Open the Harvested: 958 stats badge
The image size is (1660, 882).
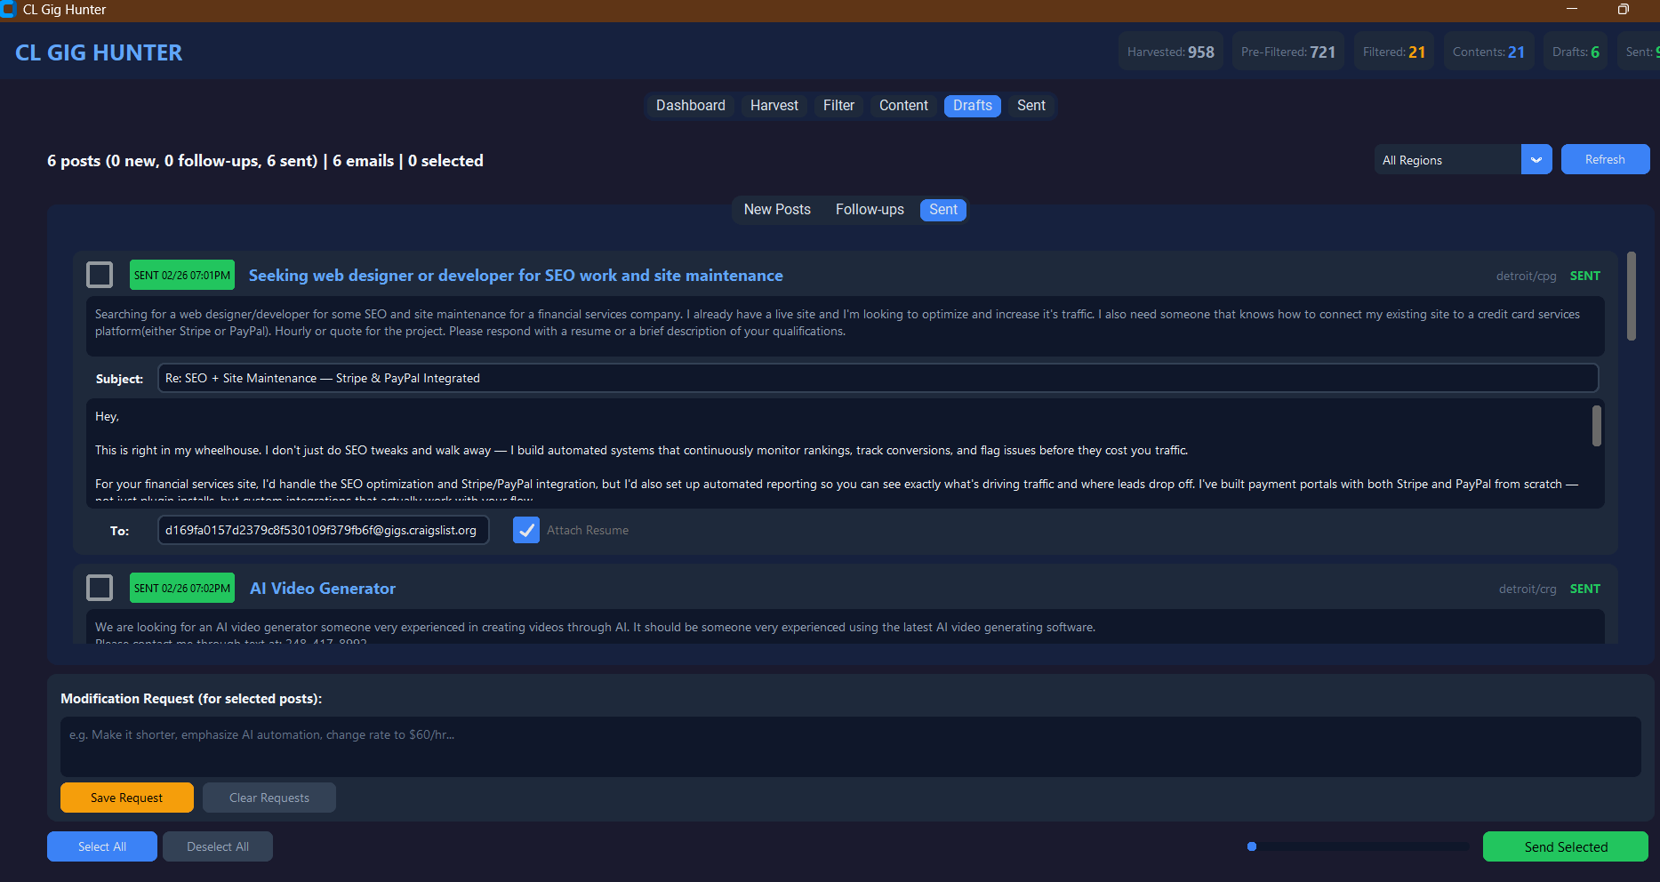(1170, 51)
